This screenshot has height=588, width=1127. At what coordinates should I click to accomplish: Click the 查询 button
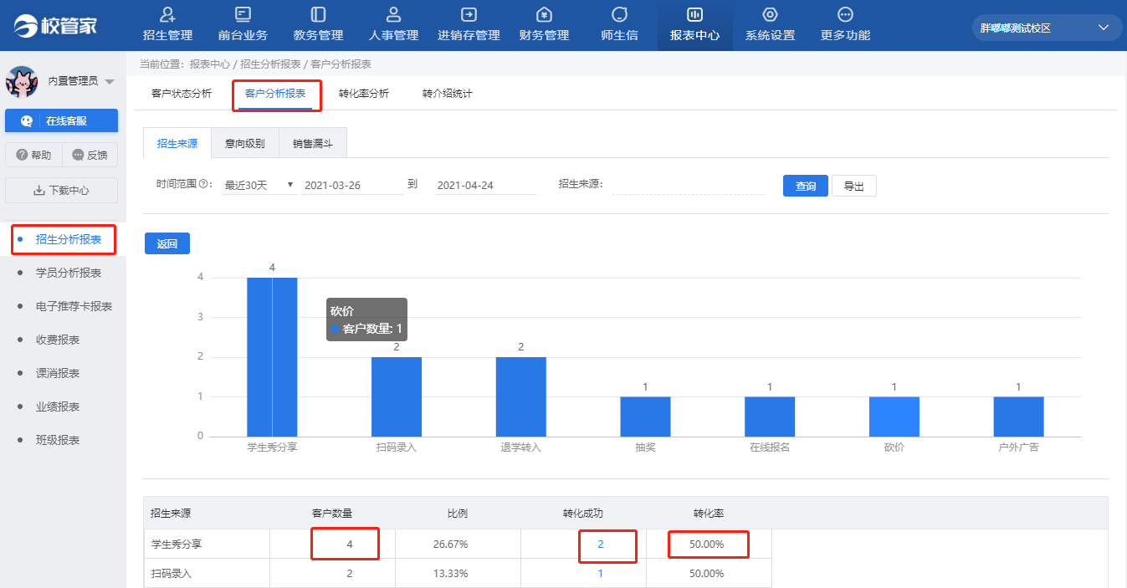pos(806,186)
